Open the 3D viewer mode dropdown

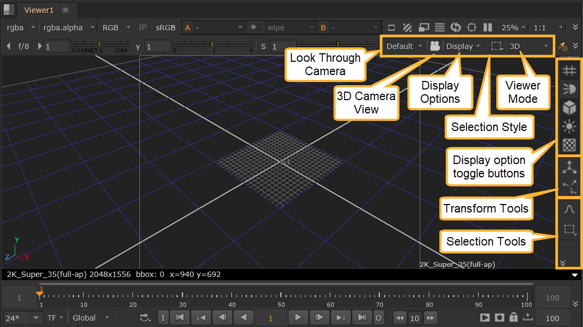click(529, 46)
